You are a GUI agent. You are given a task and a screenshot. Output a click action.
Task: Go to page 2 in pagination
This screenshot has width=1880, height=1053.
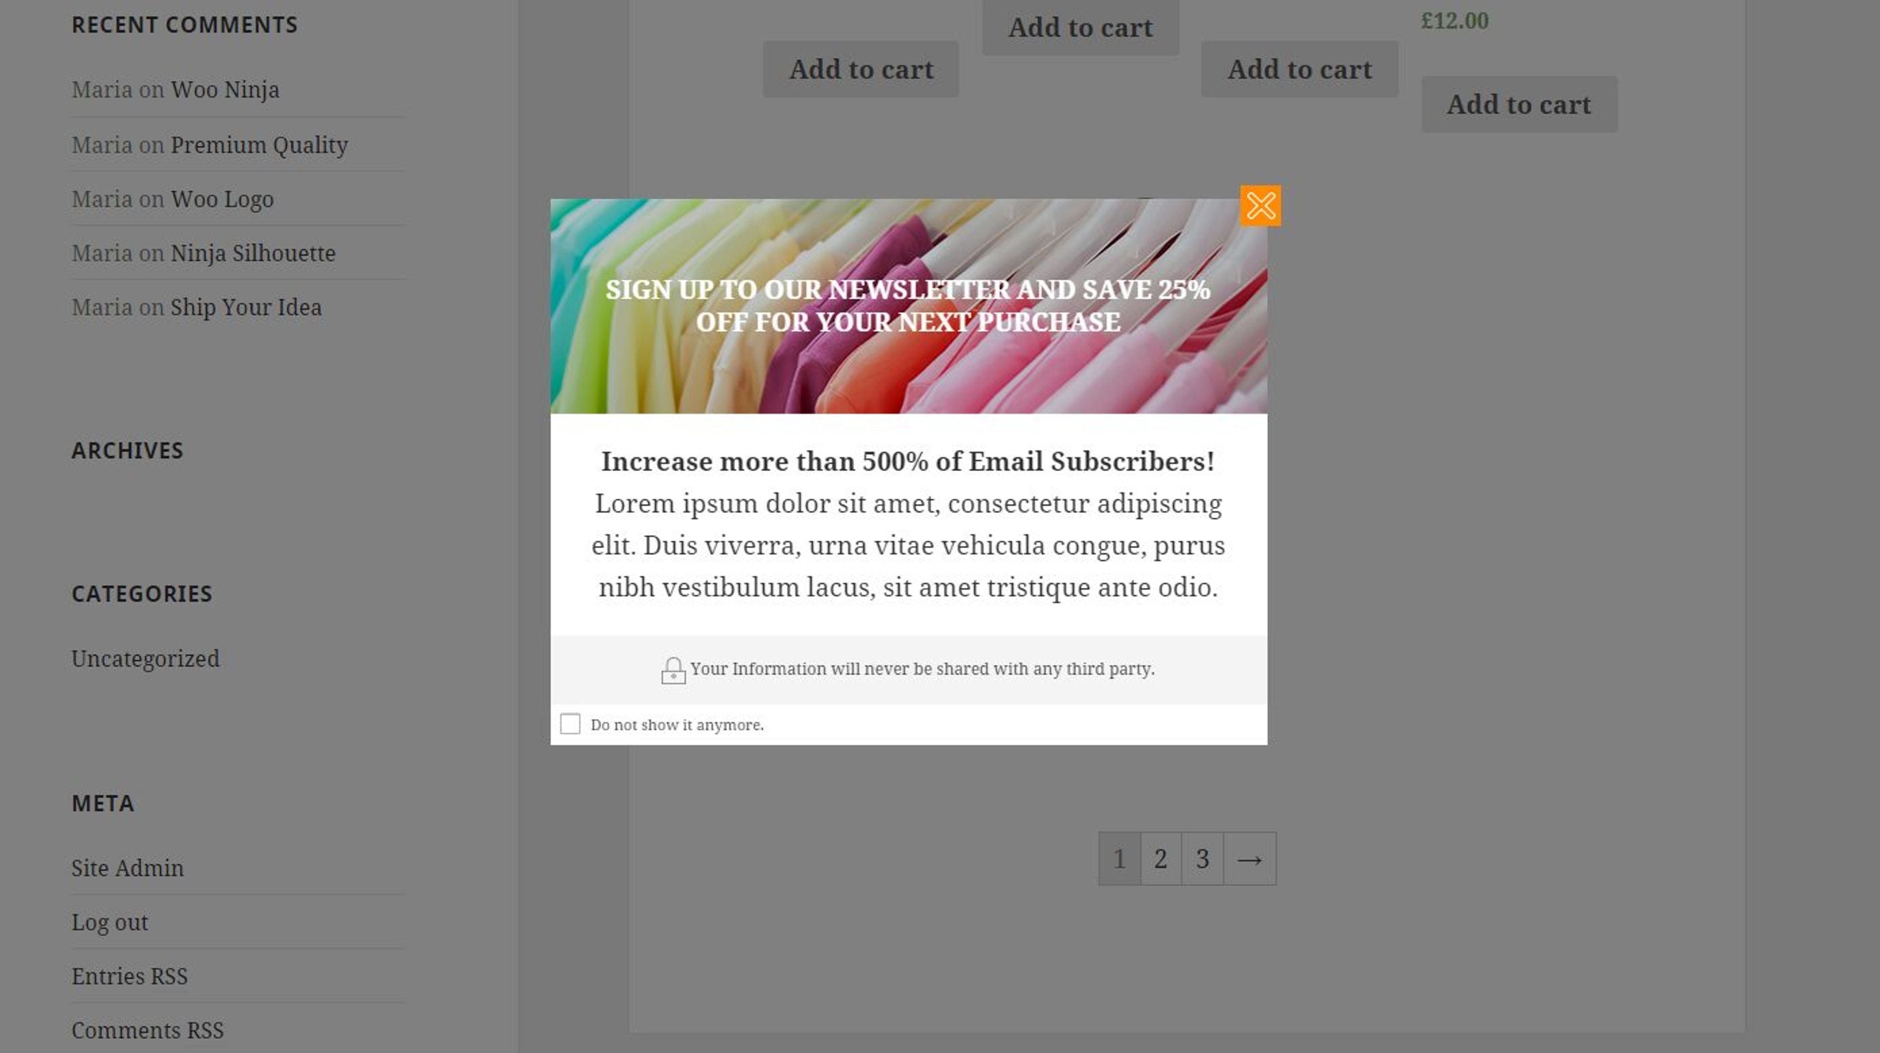(x=1160, y=858)
